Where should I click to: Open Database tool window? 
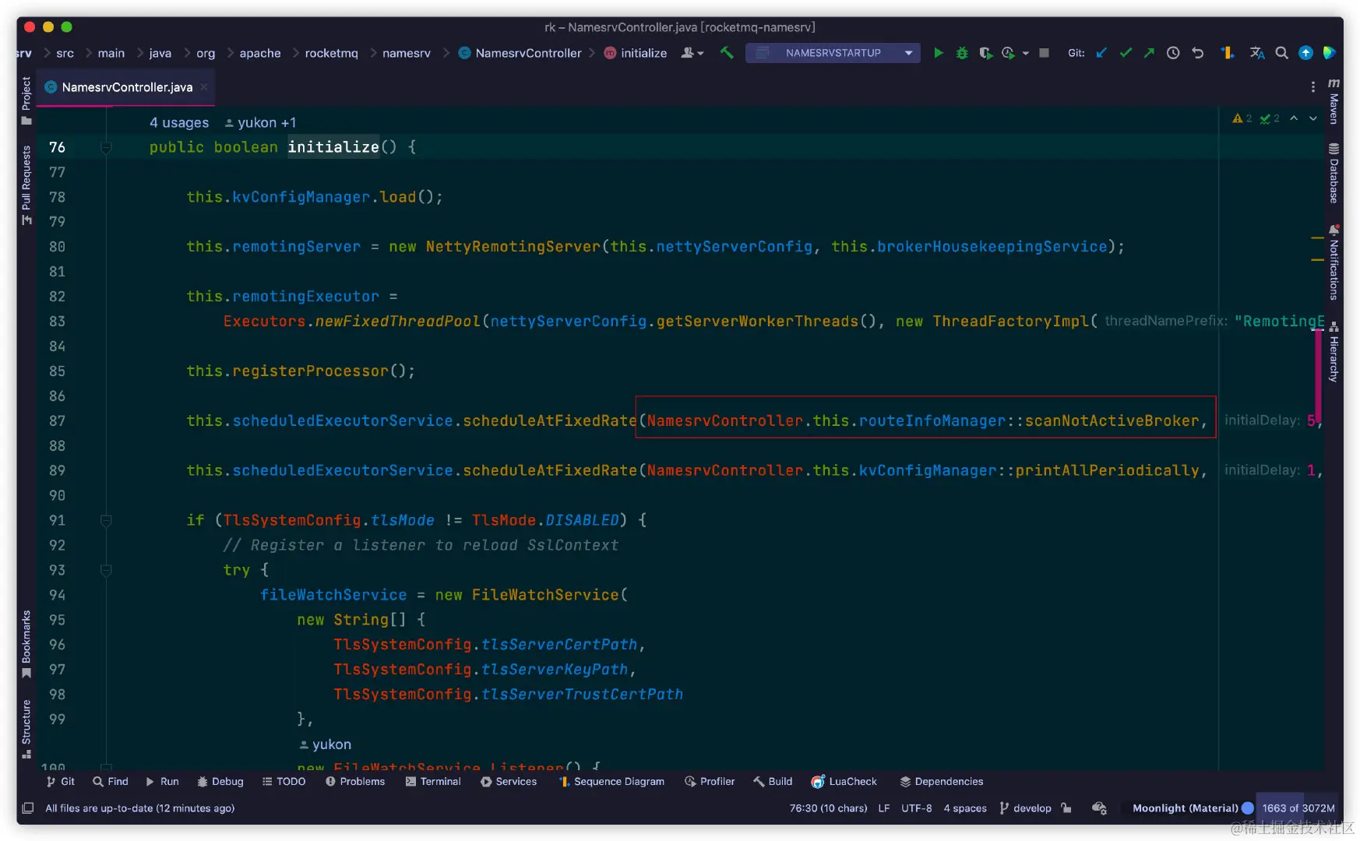(x=1334, y=173)
